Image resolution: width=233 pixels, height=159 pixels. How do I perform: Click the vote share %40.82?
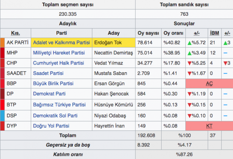click(x=172, y=43)
